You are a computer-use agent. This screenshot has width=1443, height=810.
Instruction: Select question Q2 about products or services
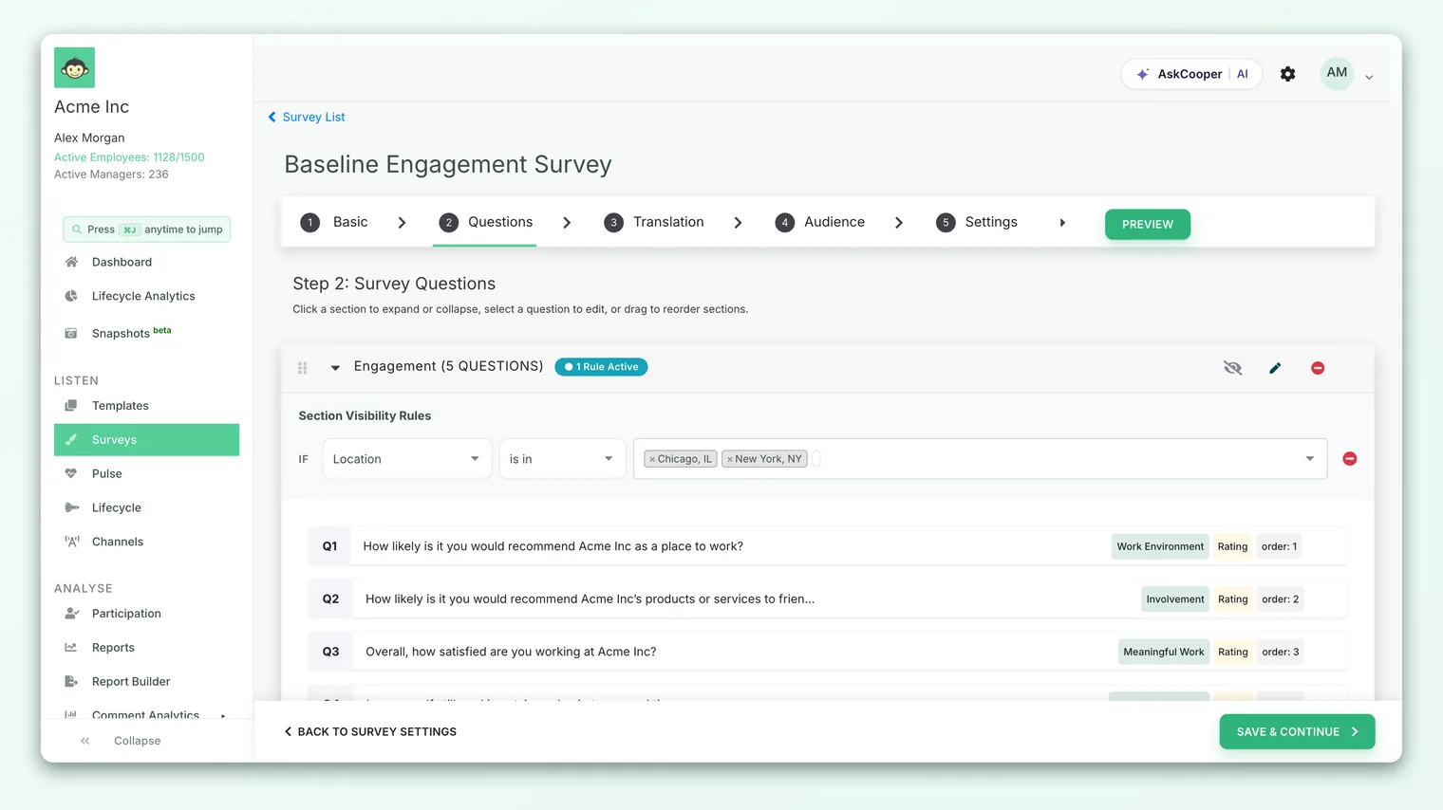pyautogui.click(x=827, y=599)
